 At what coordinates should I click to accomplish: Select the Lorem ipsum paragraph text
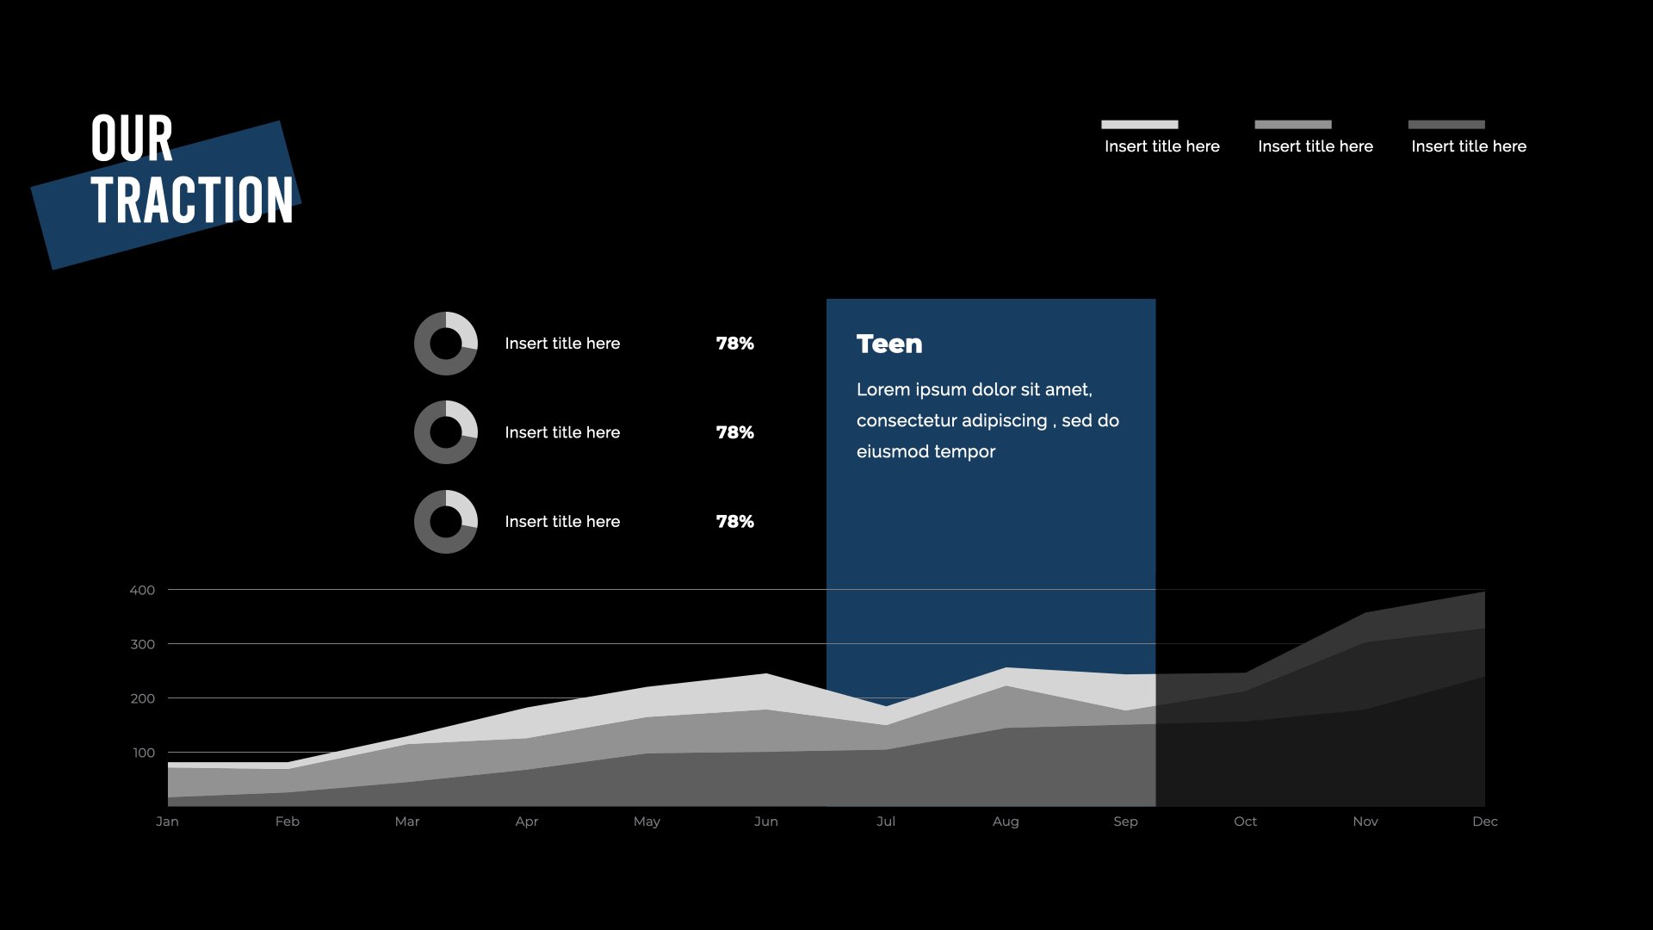(987, 420)
